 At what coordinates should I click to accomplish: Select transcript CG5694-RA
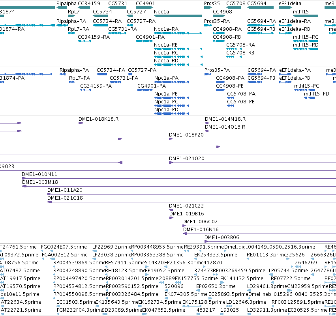[x=261, y=21]
